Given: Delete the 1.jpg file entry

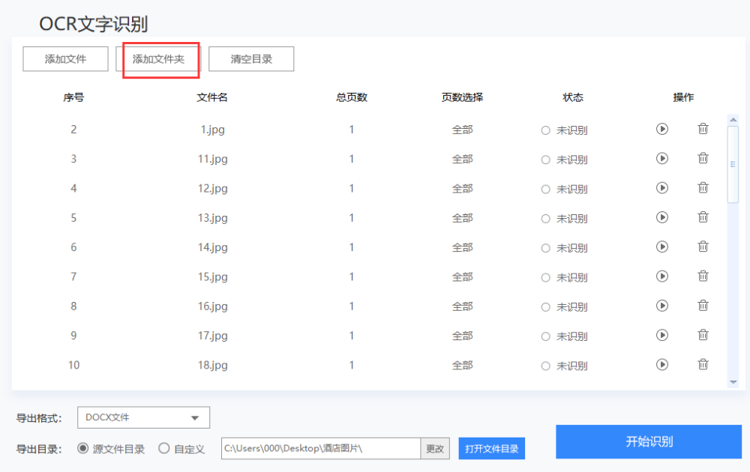Looking at the screenshot, I should pos(703,129).
